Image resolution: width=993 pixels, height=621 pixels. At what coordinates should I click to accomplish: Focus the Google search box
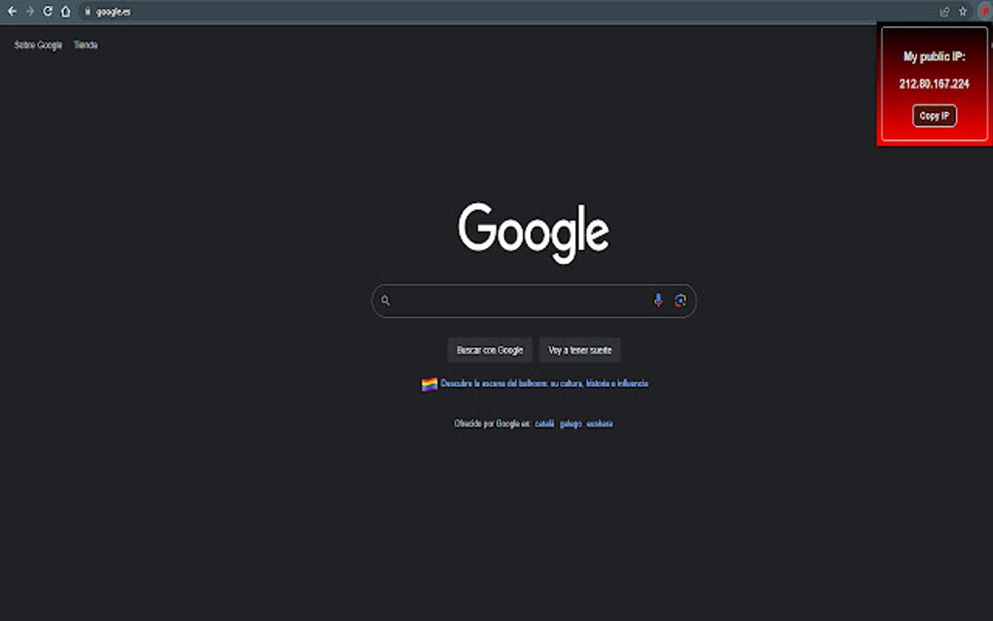click(533, 301)
